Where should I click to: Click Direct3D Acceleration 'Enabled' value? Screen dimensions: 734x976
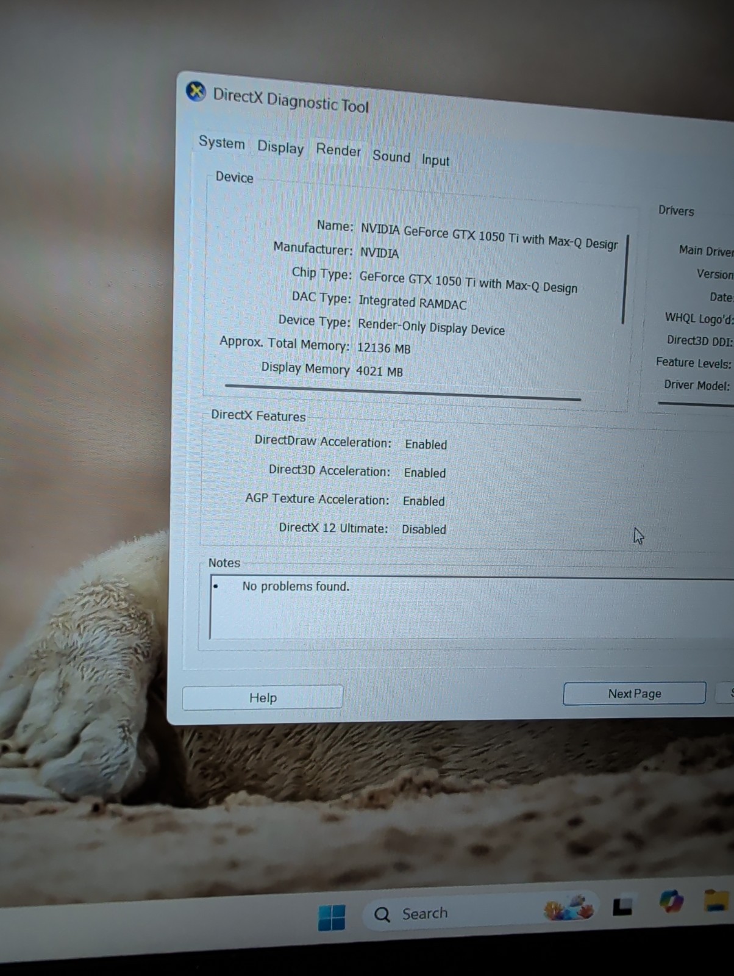(424, 473)
